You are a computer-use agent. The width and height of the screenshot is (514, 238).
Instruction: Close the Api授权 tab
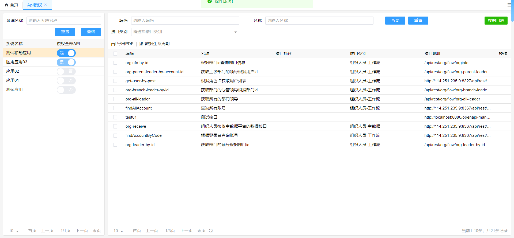point(46,5)
